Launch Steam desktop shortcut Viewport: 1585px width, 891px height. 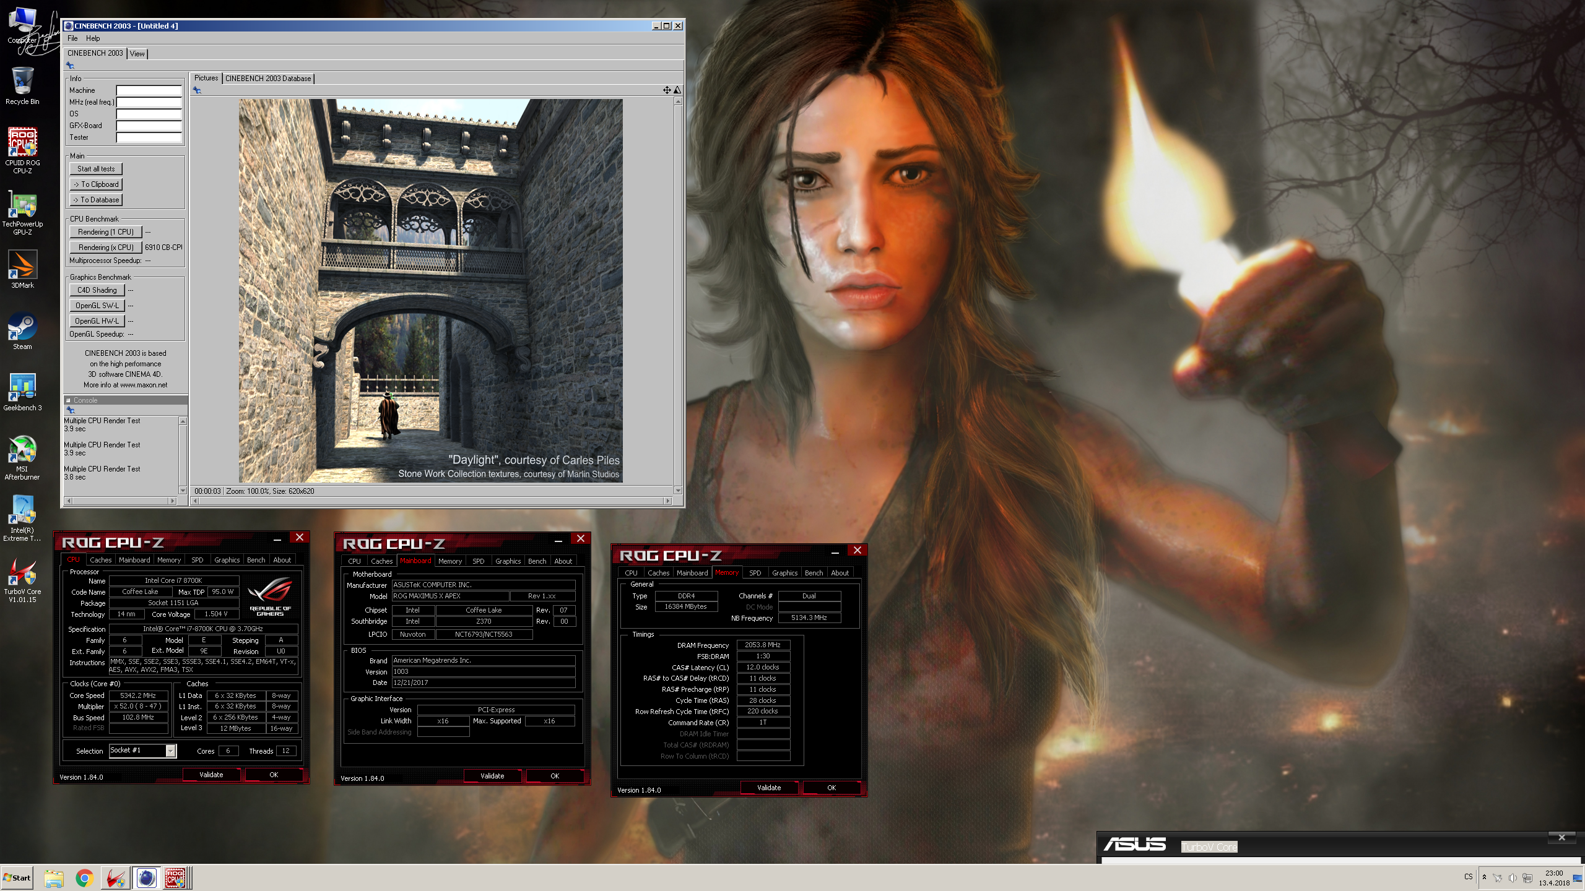coord(22,332)
